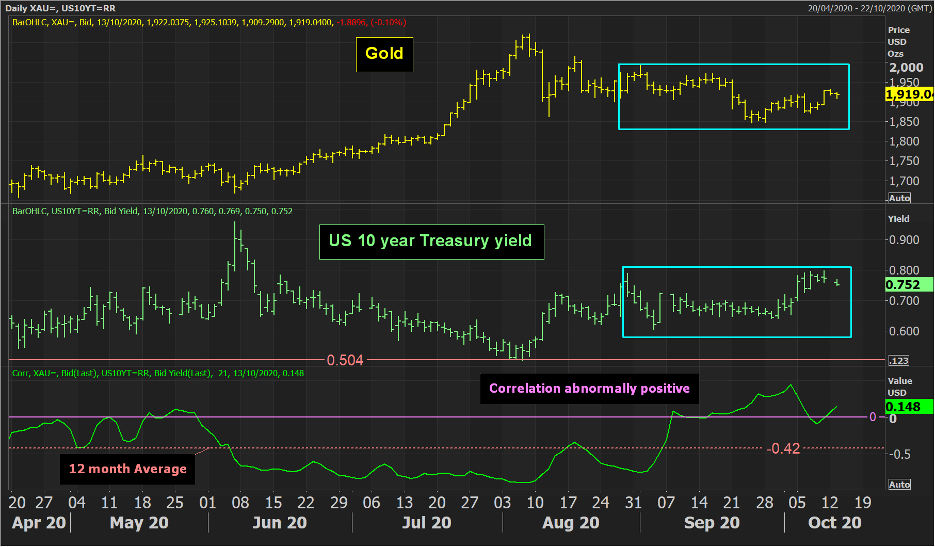Click the 12 month Average annotation

pos(127,469)
